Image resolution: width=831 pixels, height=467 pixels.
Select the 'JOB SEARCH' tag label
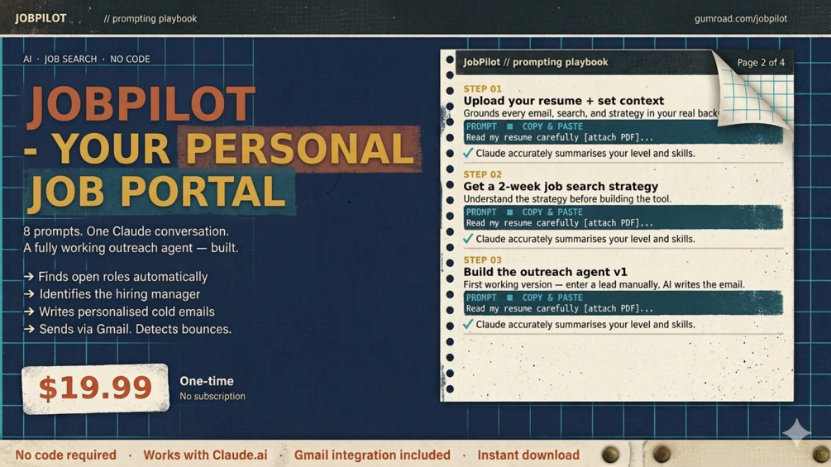coord(70,59)
